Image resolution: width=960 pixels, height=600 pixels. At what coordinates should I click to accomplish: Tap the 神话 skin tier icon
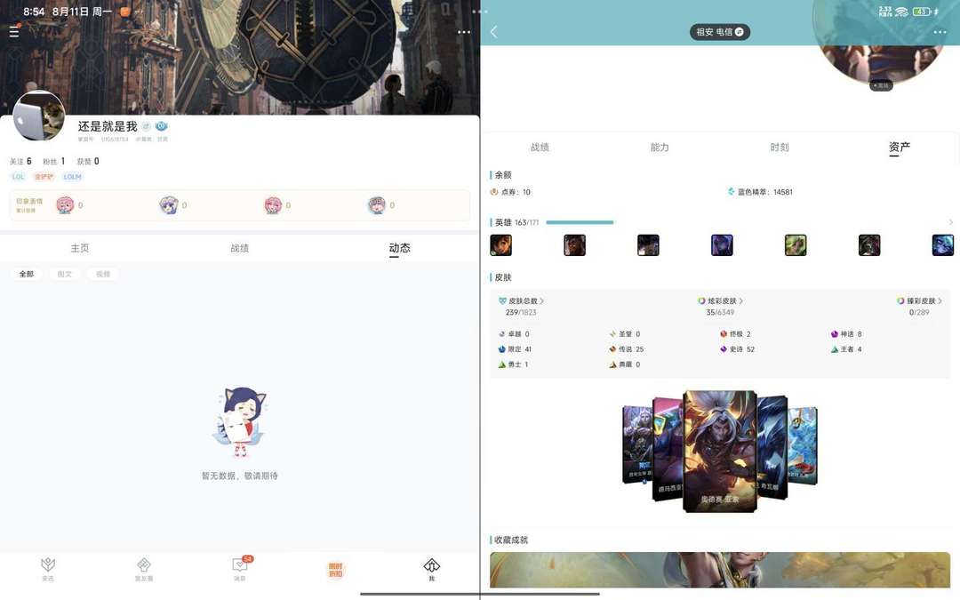click(834, 334)
